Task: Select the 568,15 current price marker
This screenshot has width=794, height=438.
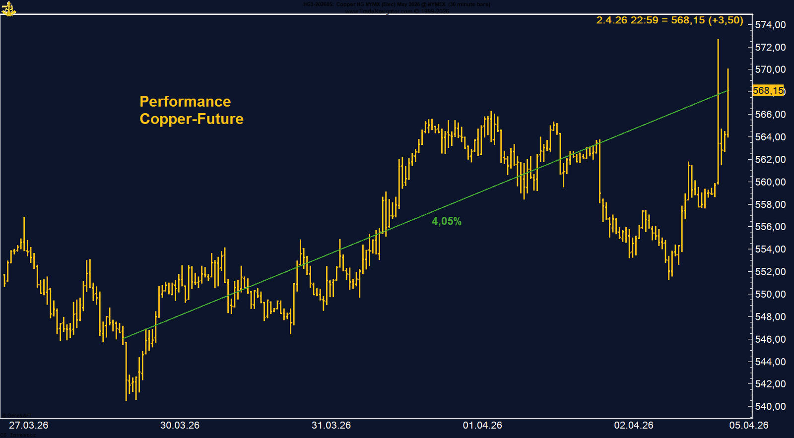Action: [x=768, y=91]
